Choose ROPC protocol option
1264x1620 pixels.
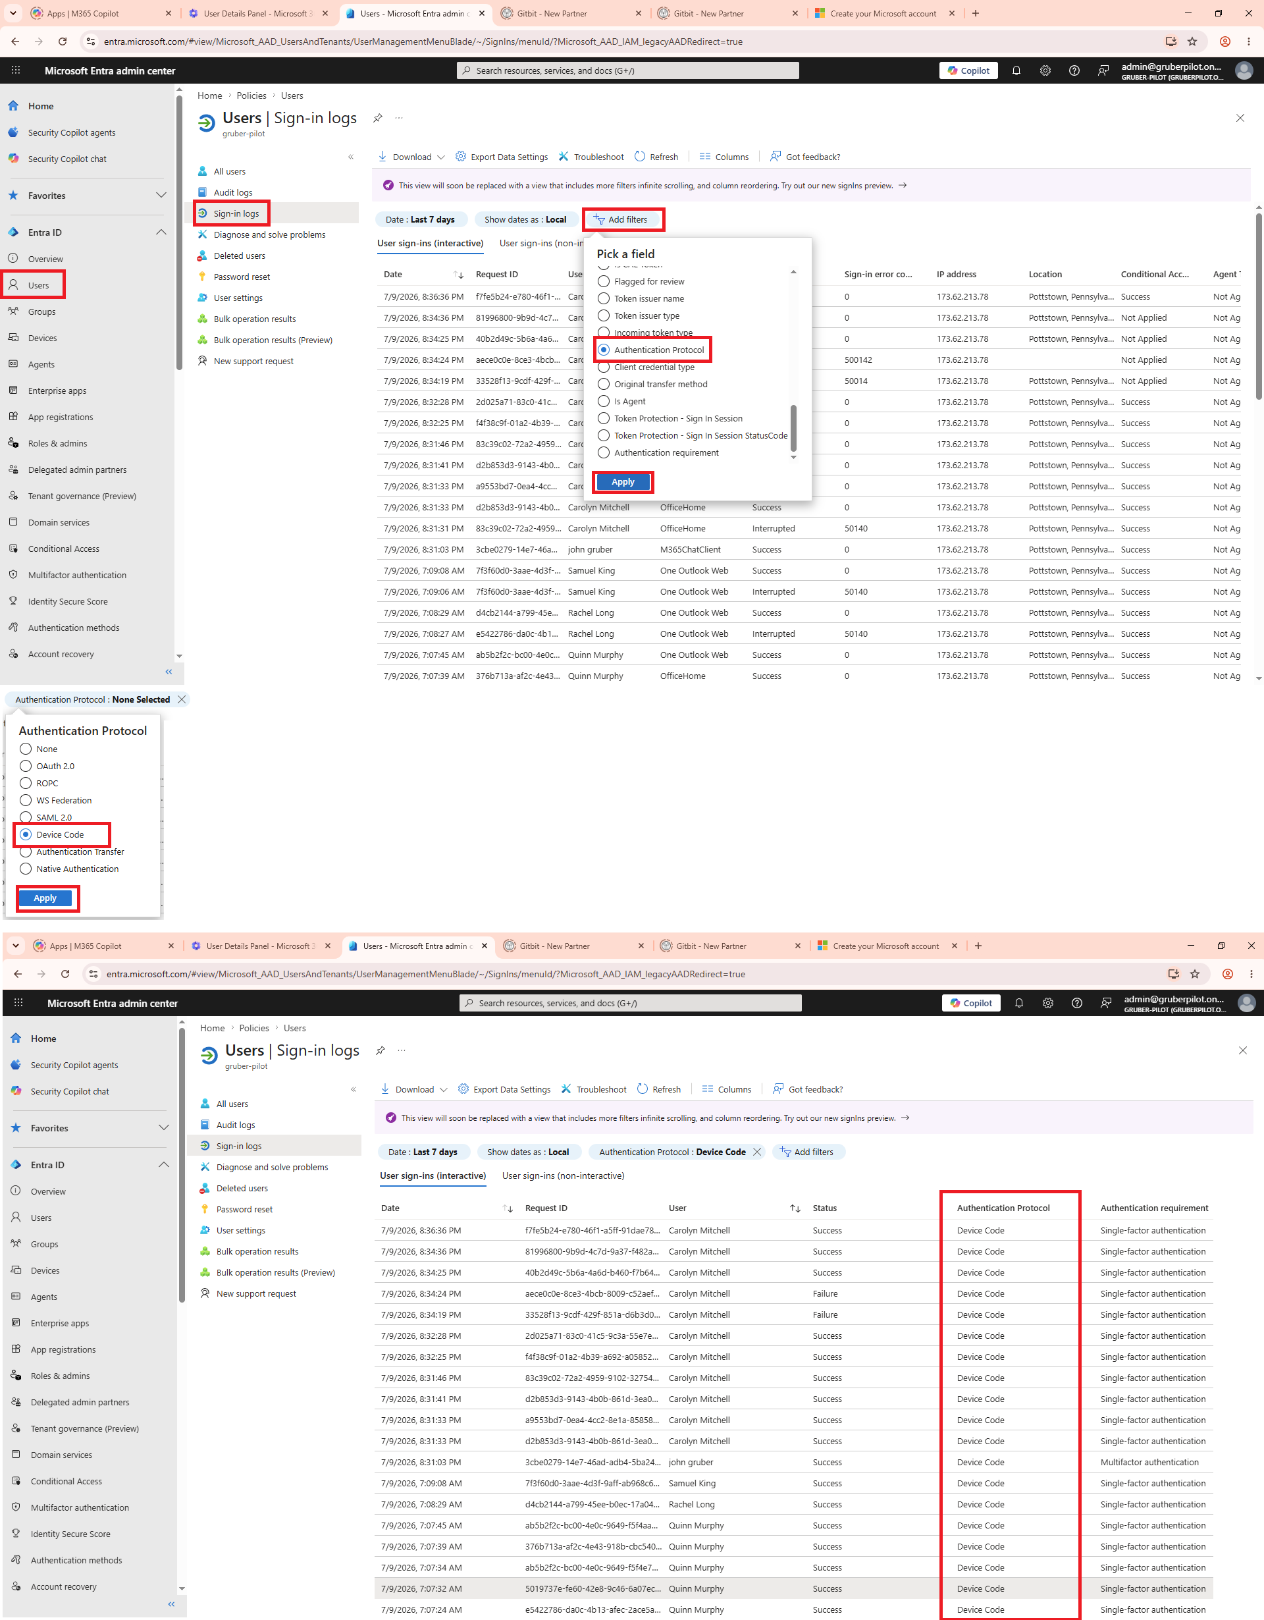(x=39, y=783)
